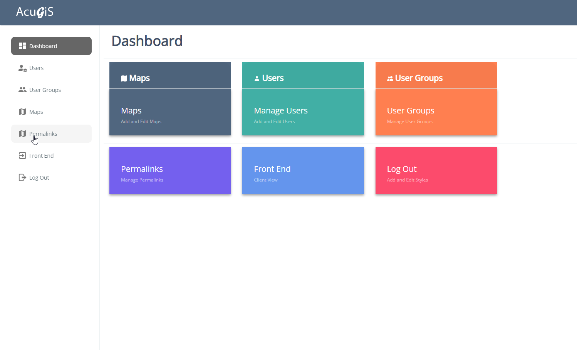Click the User Groups people icon in sidebar
The height and width of the screenshot is (350, 577).
(22, 90)
